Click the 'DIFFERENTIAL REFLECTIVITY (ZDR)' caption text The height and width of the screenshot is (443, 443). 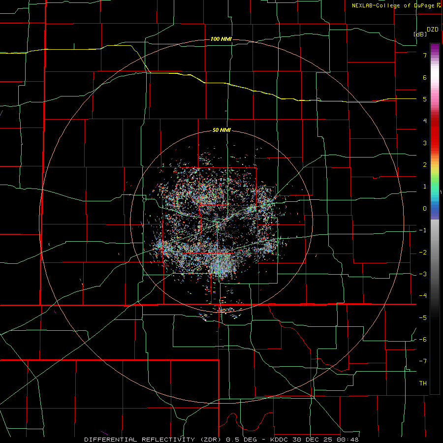(154, 440)
